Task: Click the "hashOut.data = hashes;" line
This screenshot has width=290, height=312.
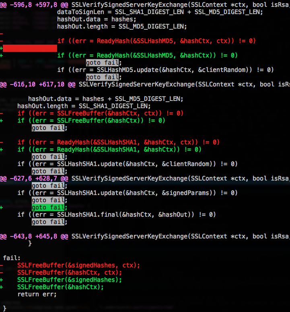Action: 96,19
